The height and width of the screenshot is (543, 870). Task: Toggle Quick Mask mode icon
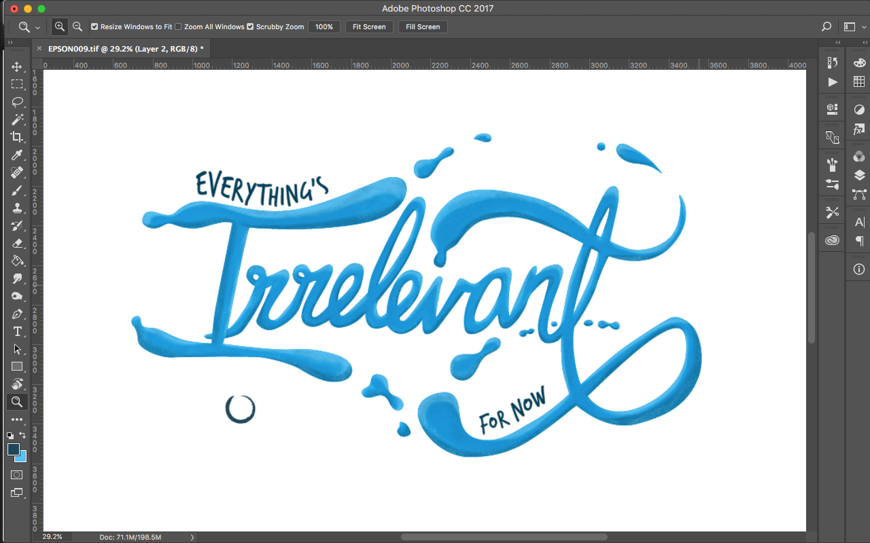pyautogui.click(x=17, y=475)
